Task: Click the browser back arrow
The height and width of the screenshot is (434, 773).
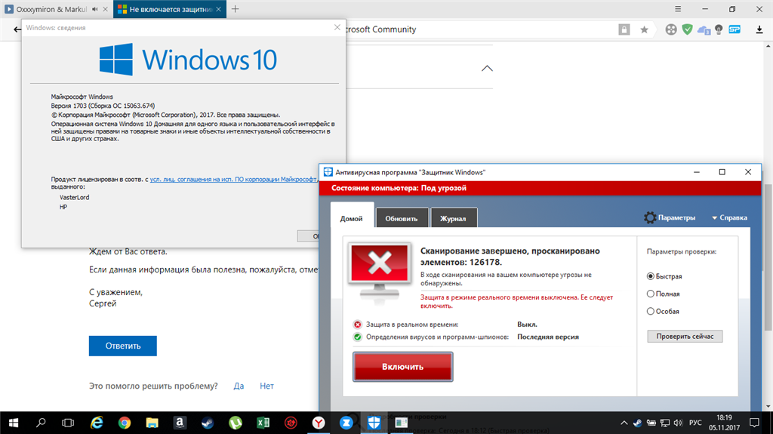Action: 17,29
